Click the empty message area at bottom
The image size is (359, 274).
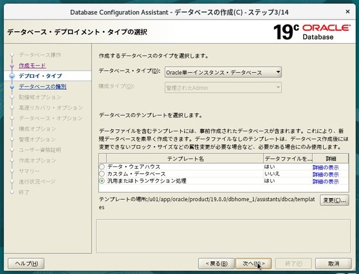click(x=223, y=236)
